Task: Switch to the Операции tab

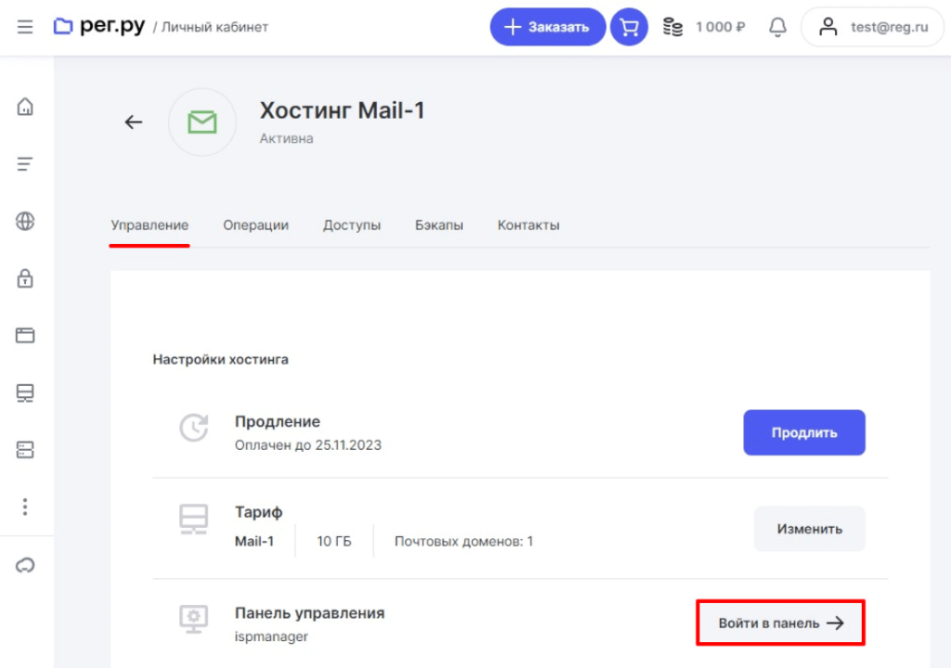Action: coord(255,225)
